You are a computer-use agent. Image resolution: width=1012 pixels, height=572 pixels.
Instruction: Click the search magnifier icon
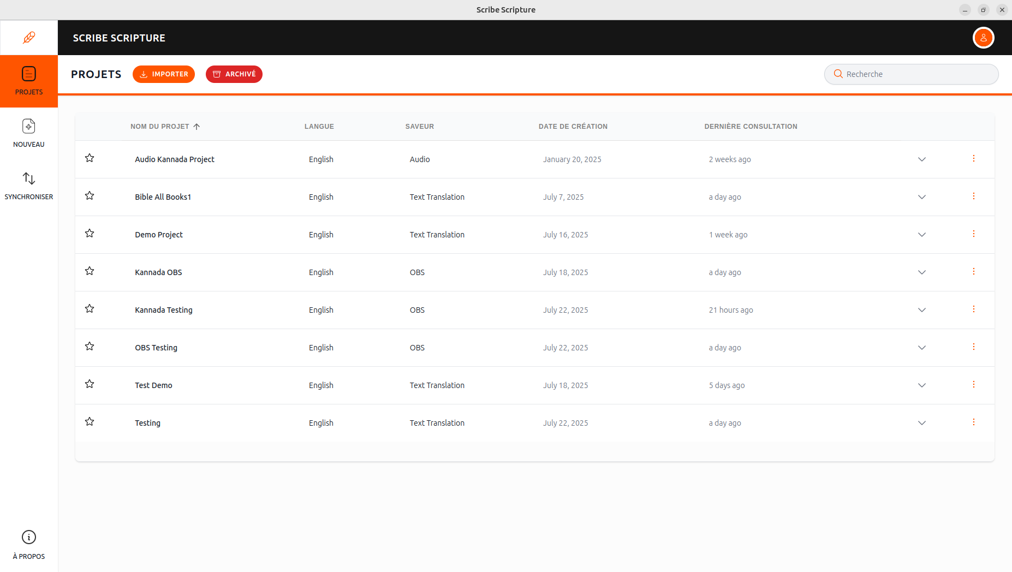(838, 74)
